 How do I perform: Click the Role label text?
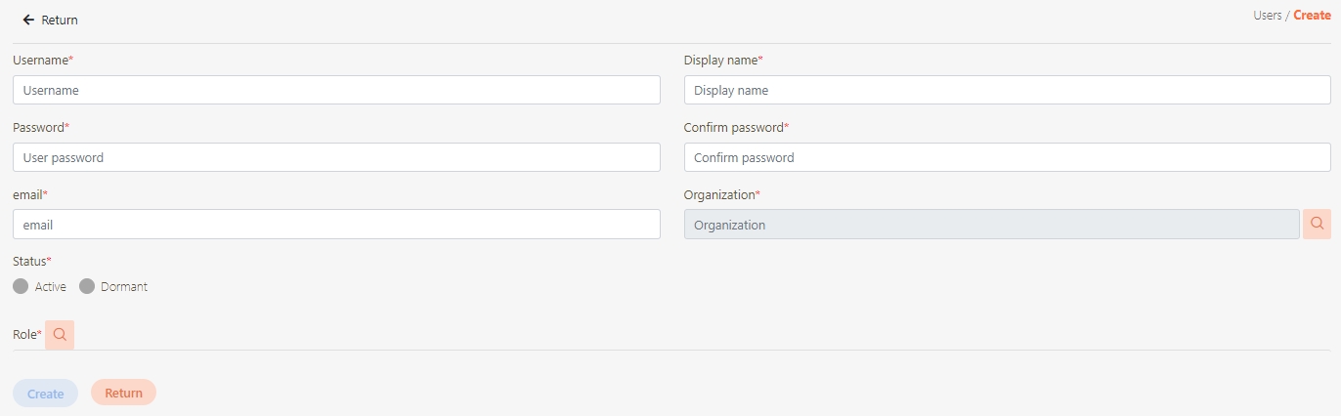[x=24, y=335]
